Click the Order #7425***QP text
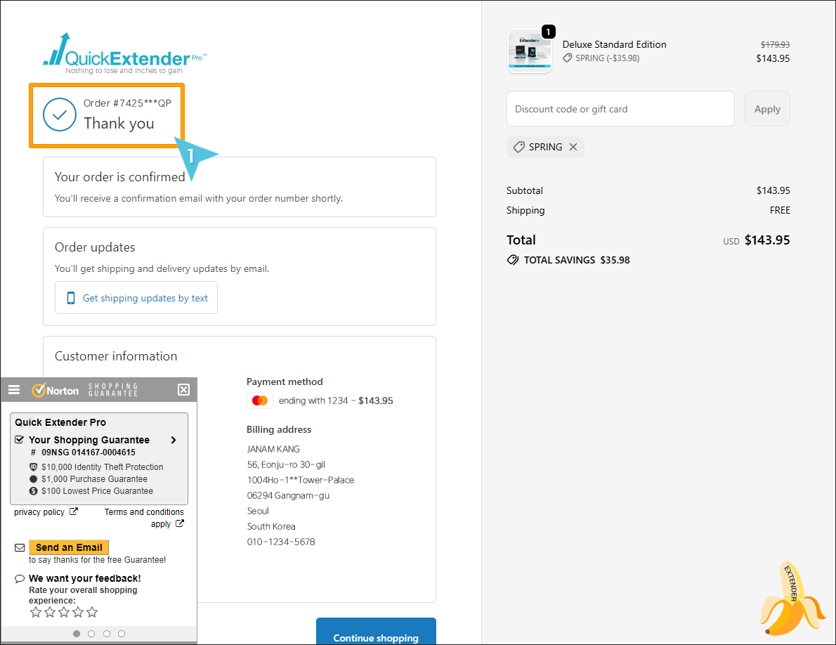 (127, 103)
